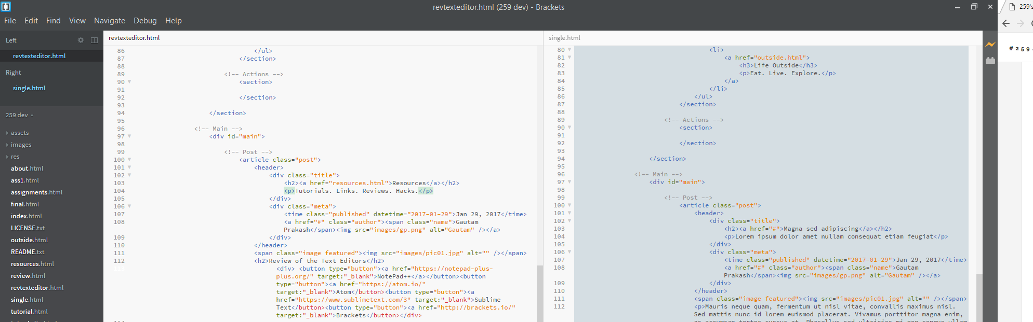Click the Brackets app logo icon
1033x322 pixels.
point(6,7)
